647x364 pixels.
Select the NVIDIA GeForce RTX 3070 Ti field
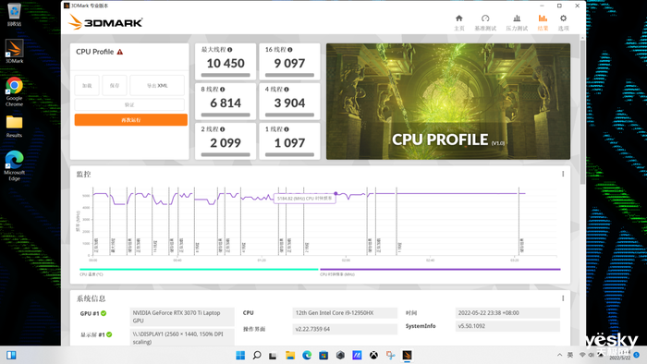coord(182,317)
